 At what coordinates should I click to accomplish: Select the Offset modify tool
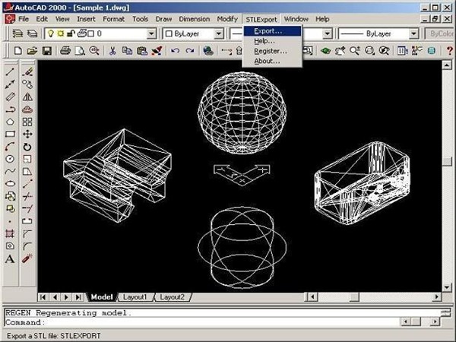point(27,109)
